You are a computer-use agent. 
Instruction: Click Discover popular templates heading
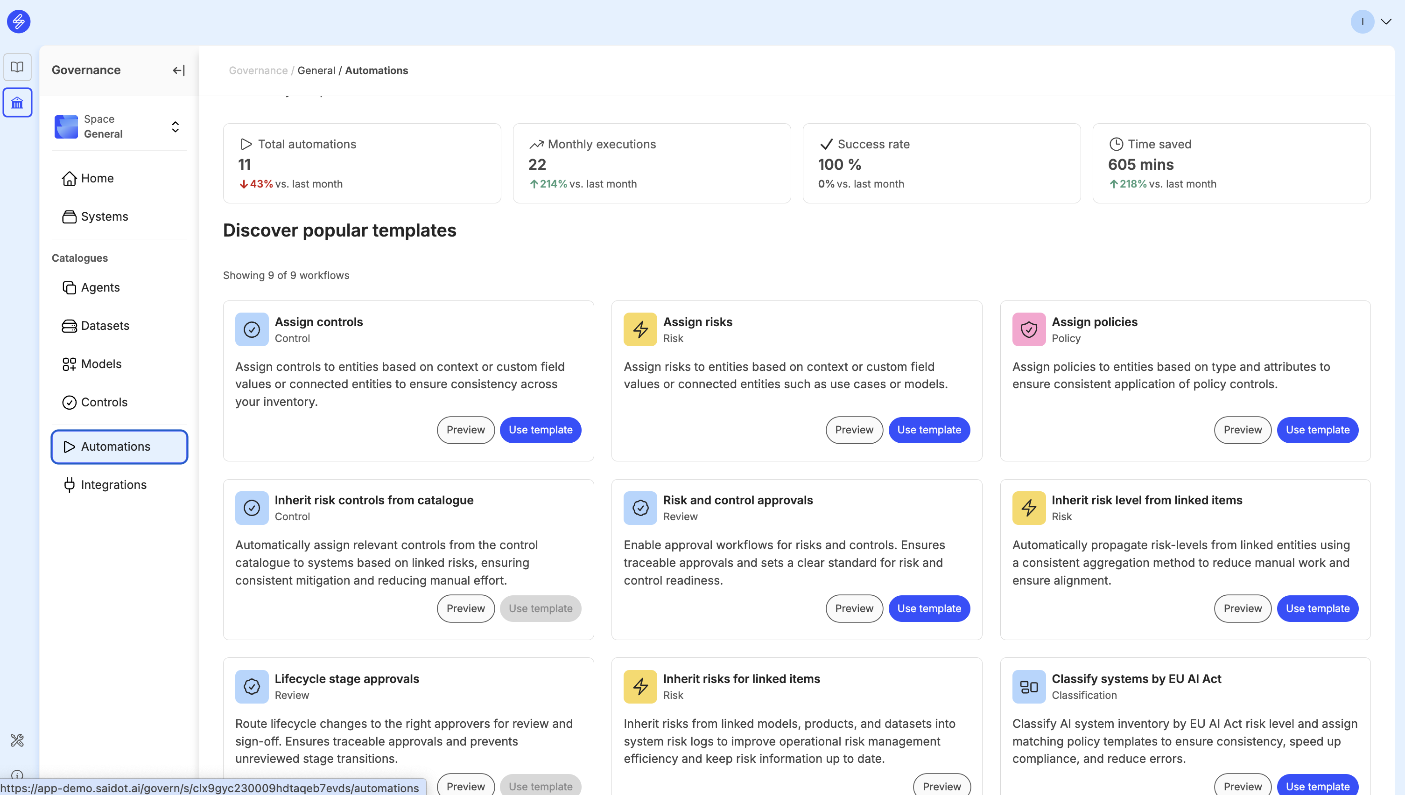click(x=340, y=230)
